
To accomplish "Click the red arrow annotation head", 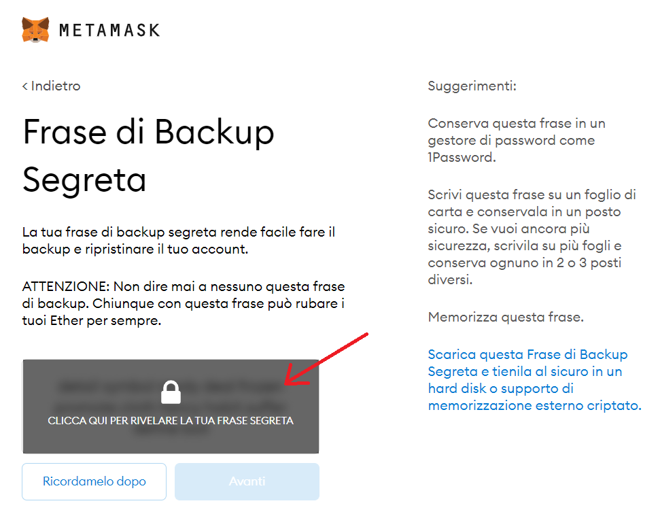I will [294, 376].
